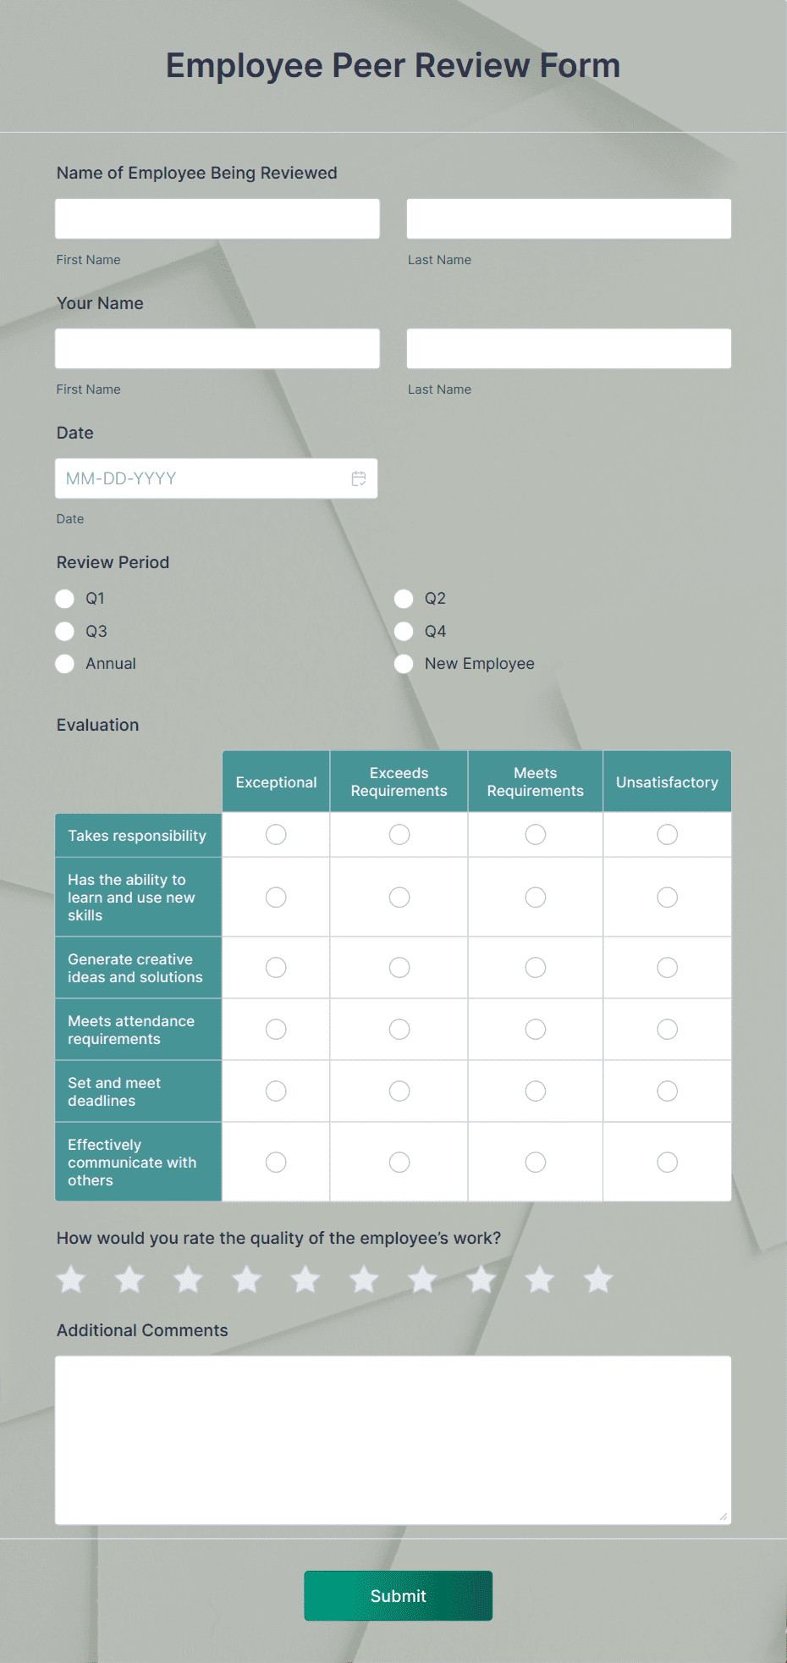The image size is (787, 1663).
Task: Mark Takes responsibility as Exceptional
Action: click(275, 834)
